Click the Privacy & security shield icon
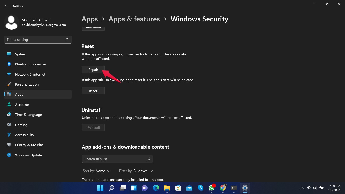 point(9,145)
